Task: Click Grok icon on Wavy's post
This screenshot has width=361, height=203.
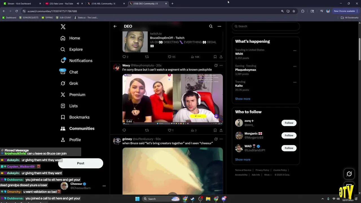Action: [216, 65]
